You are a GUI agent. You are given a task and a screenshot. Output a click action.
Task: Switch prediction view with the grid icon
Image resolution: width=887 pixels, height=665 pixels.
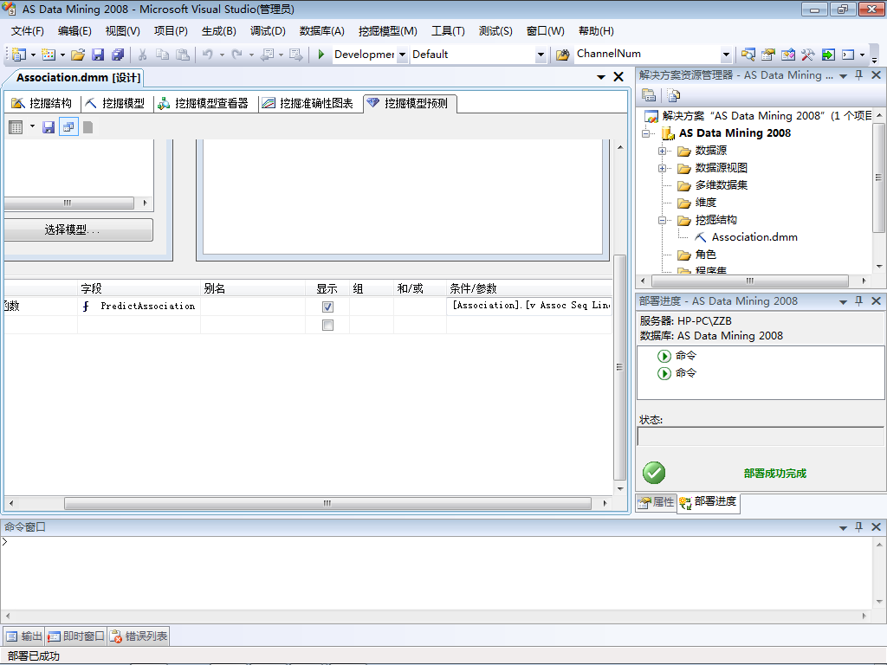pyautogui.click(x=16, y=127)
